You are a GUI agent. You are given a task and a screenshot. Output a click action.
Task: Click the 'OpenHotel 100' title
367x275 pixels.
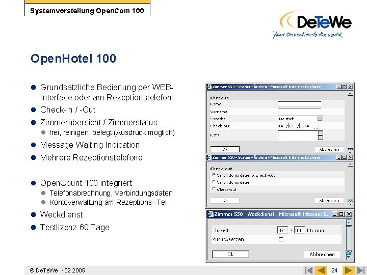pyautogui.click(x=73, y=59)
